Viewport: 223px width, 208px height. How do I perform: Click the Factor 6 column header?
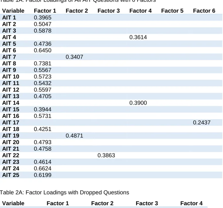(x=204, y=11)
